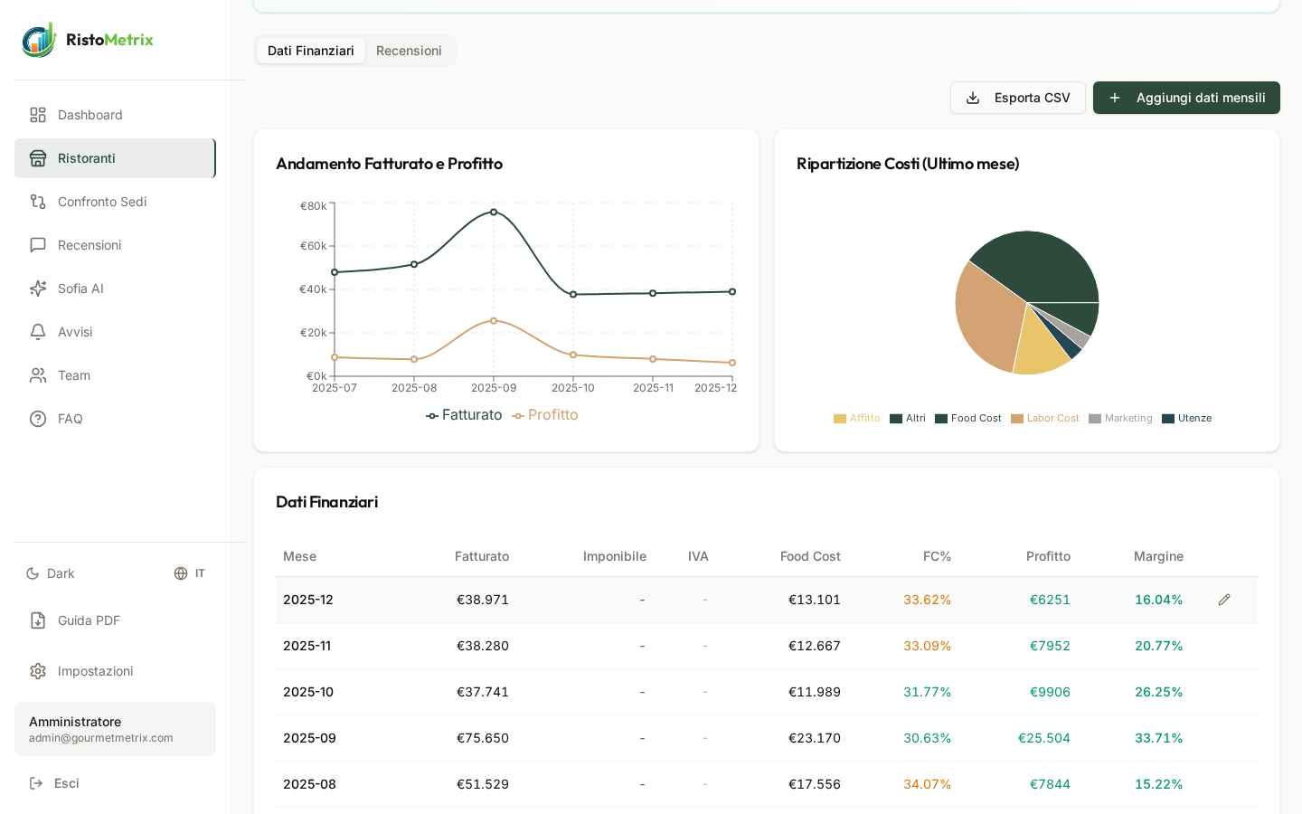Open the Avvisi menu item

coord(115,332)
